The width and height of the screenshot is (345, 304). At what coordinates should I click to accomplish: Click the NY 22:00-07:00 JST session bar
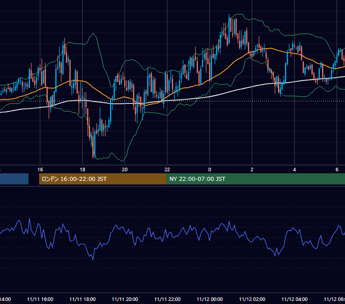click(255, 179)
